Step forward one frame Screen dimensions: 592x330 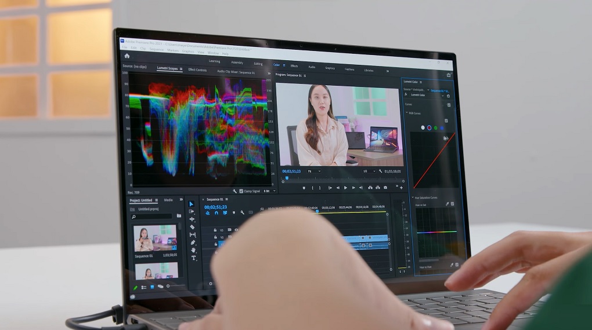353,188
